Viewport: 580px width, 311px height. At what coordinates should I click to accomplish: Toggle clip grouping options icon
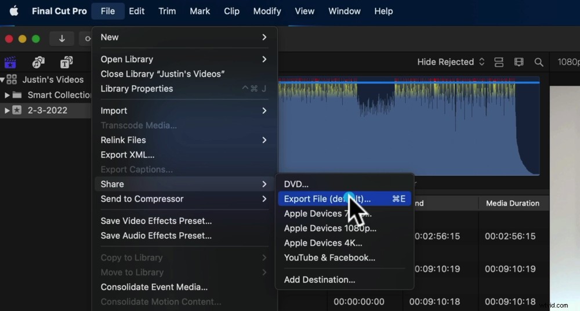pyautogui.click(x=499, y=62)
